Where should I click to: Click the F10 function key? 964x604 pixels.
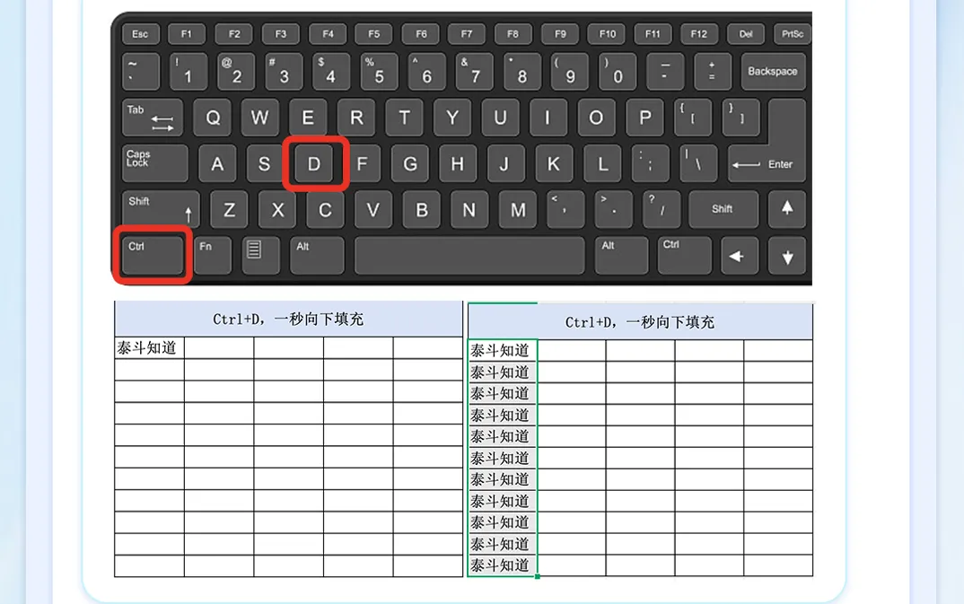(x=607, y=34)
